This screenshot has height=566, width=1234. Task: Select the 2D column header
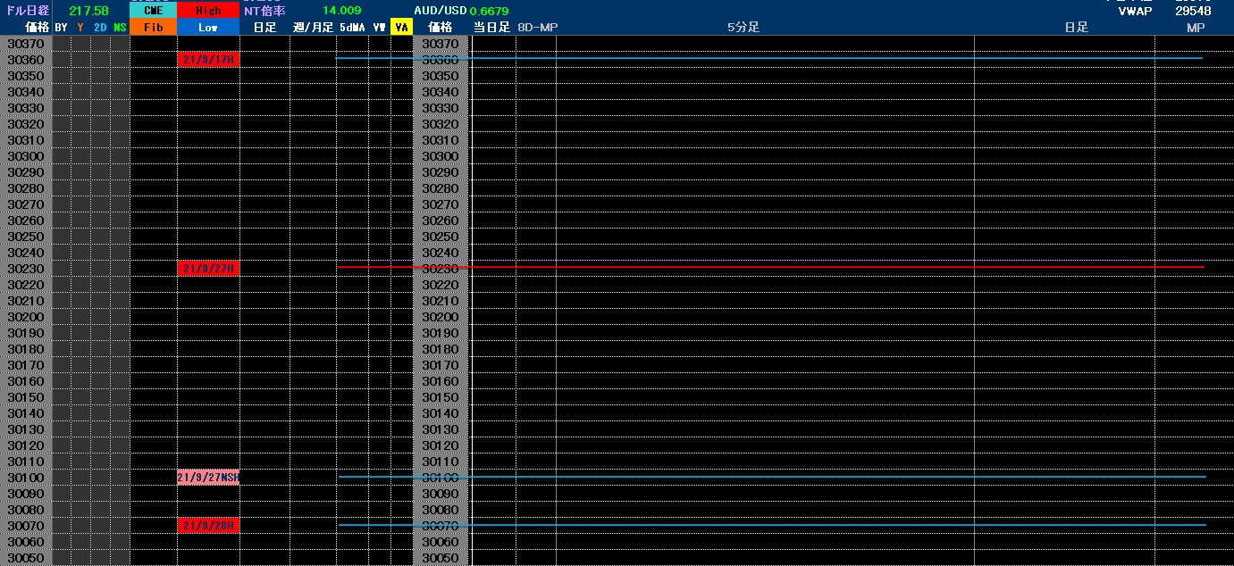click(100, 28)
